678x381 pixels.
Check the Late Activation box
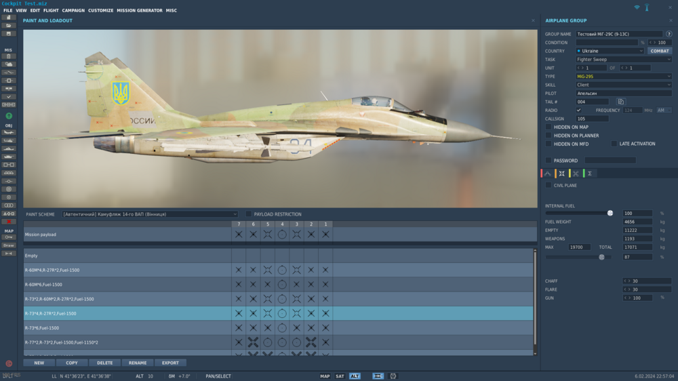click(614, 144)
